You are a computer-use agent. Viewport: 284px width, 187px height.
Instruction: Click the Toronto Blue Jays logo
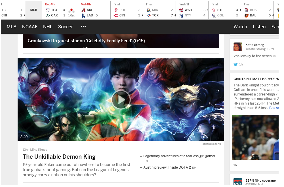click(x=148, y=16)
